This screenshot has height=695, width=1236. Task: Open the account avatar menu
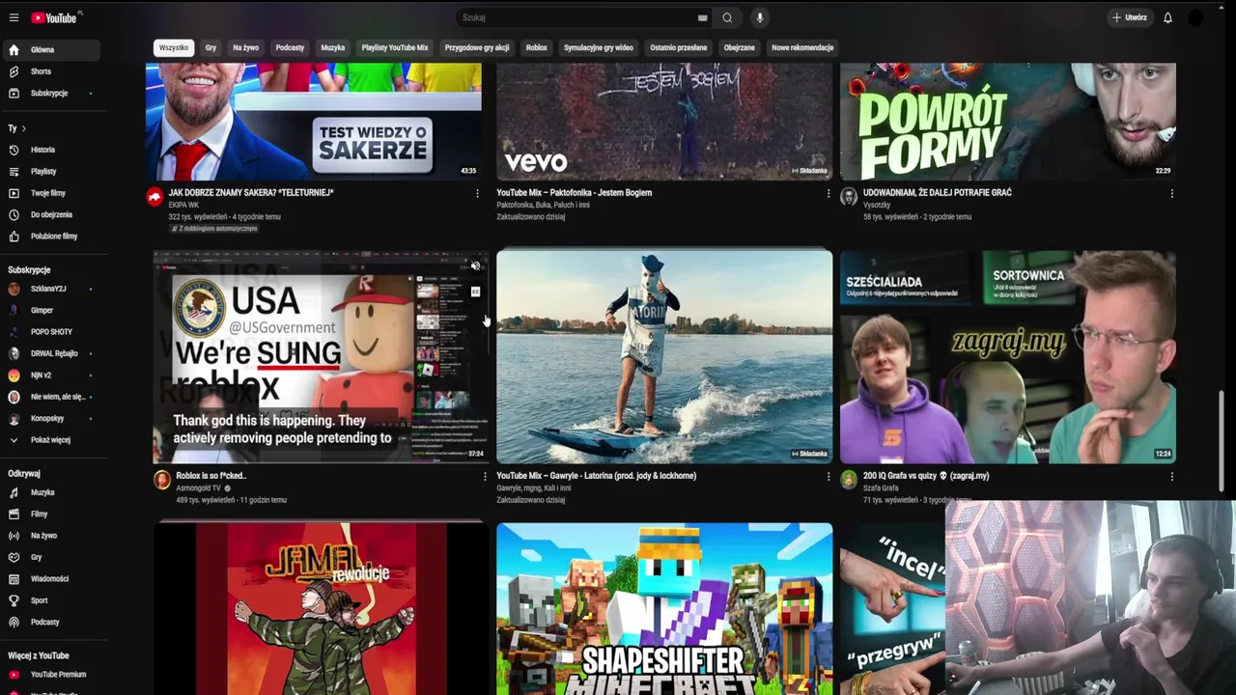[1195, 17]
